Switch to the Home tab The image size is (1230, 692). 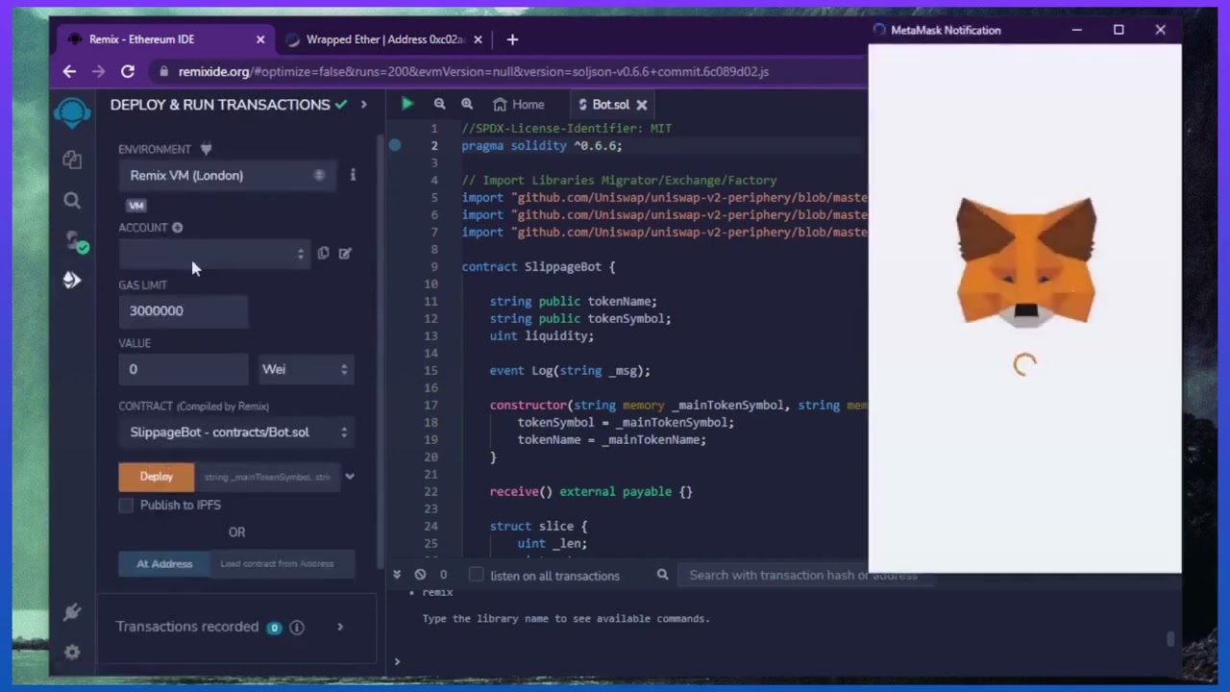[x=519, y=105]
